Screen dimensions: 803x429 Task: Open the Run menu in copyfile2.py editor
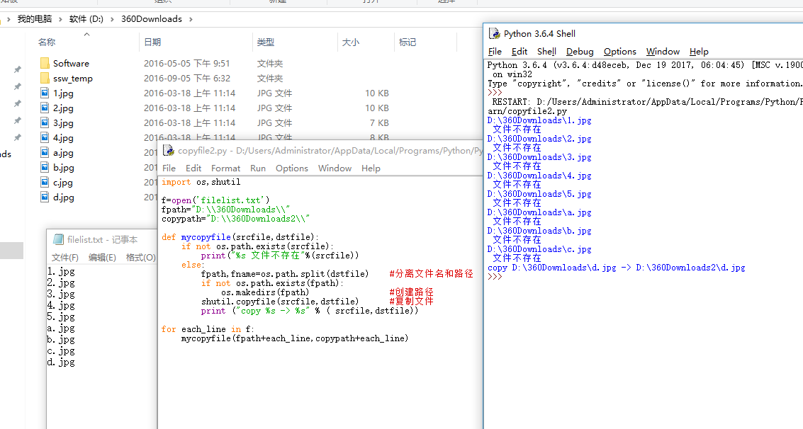coord(258,168)
